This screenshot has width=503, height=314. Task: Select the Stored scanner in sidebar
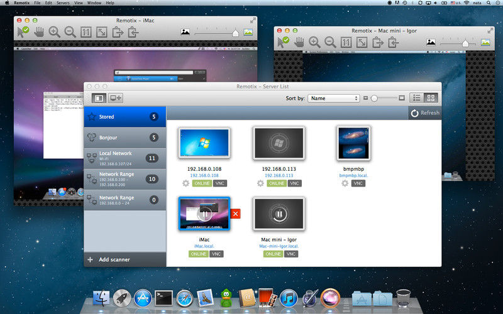tap(124, 117)
